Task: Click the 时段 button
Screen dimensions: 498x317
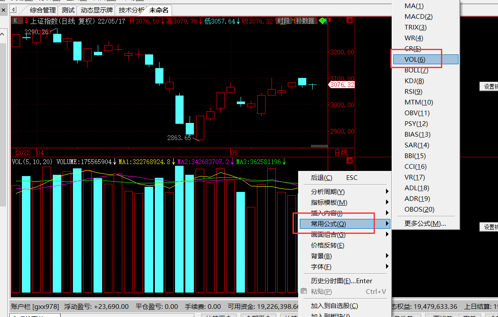Action: point(283,21)
